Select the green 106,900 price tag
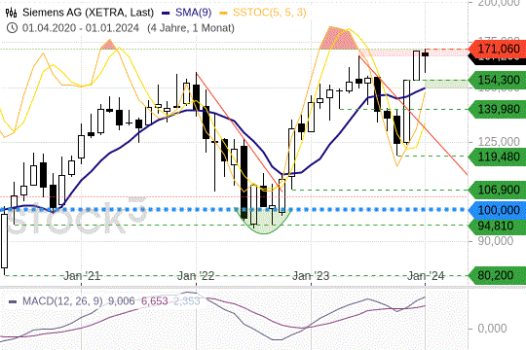 pos(498,190)
